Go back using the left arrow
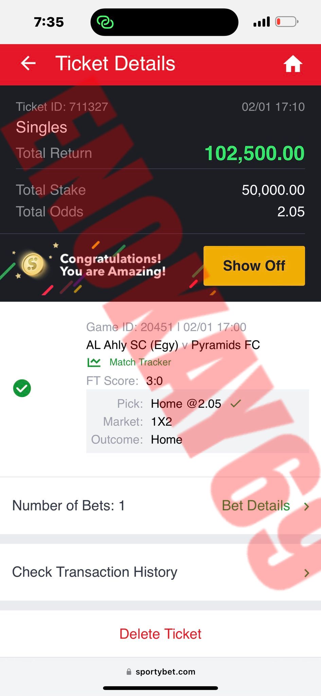The image size is (321, 696). tap(28, 63)
